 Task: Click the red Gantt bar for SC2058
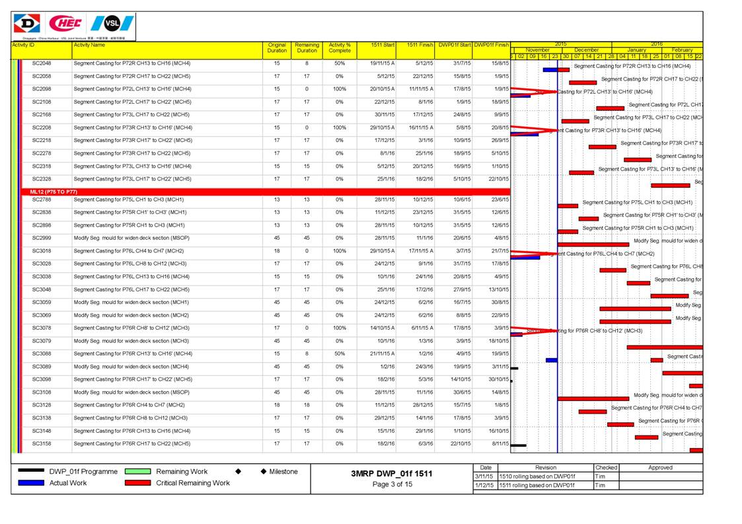tap(583, 83)
